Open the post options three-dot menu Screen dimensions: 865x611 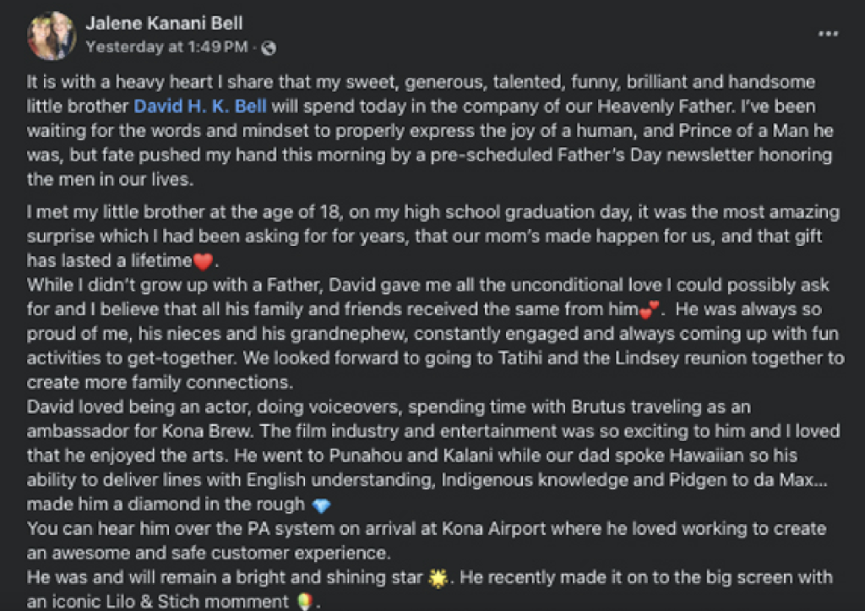click(828, 34)
